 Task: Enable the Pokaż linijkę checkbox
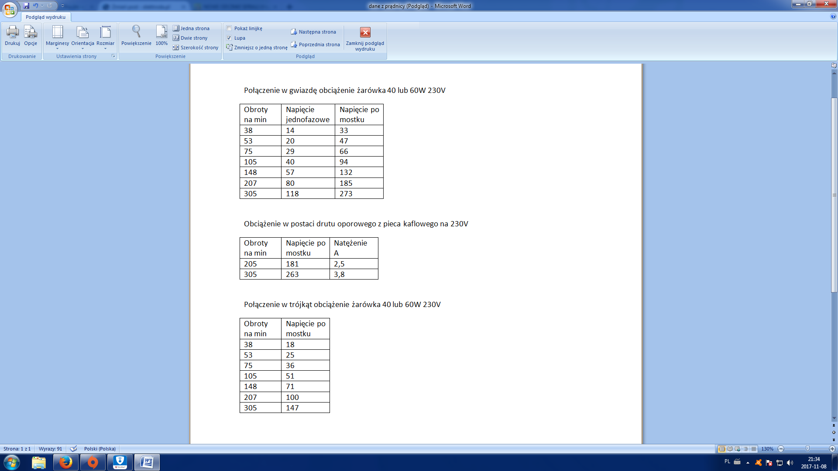click(x=229, y=28)
